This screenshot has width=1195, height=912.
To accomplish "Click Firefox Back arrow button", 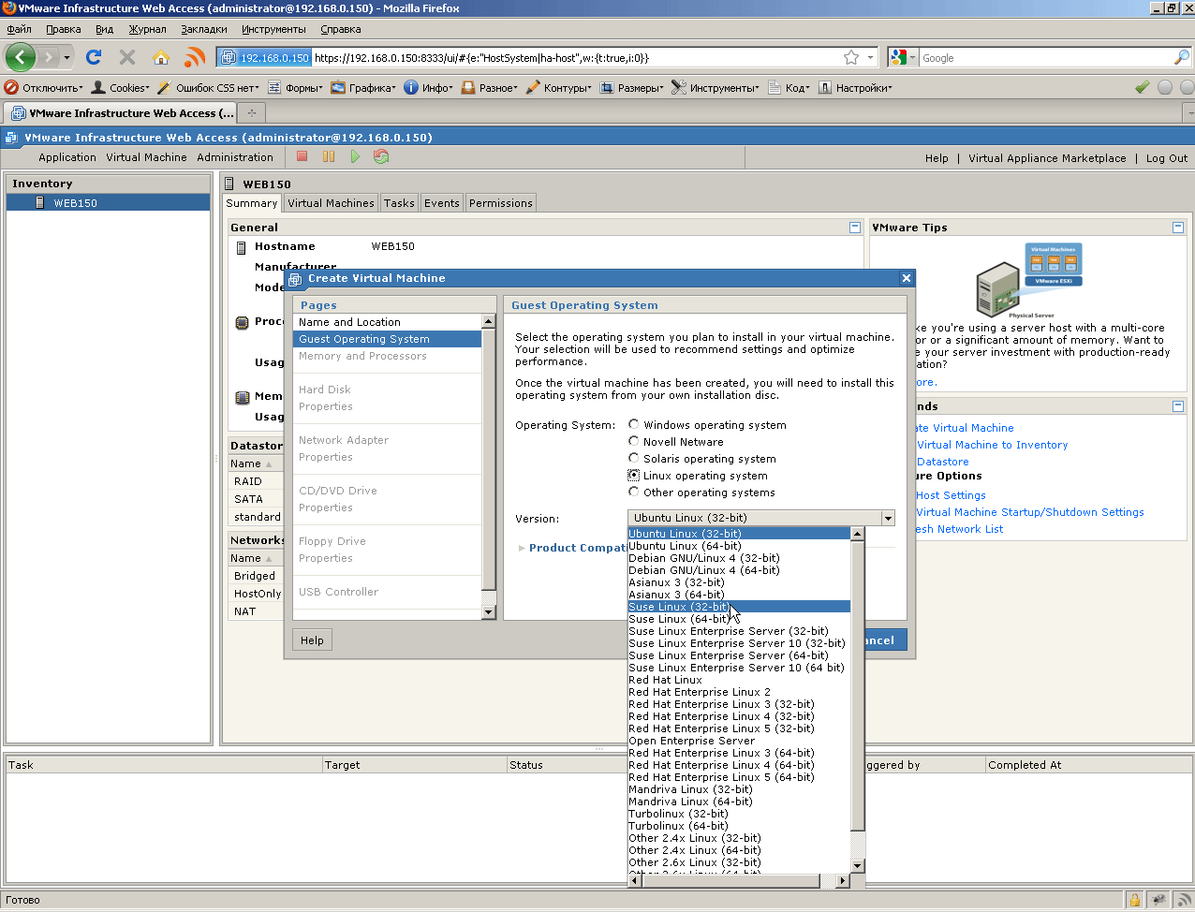I will click(x=21, y=57).
